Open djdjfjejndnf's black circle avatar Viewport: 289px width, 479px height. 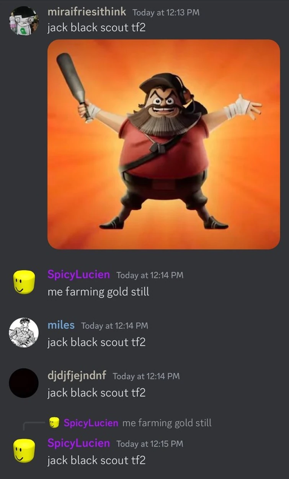pyautogui.click(x=24, y=383)
